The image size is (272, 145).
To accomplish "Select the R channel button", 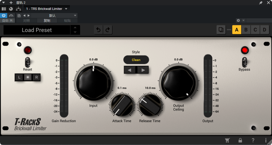I will (x=36, y=77).
